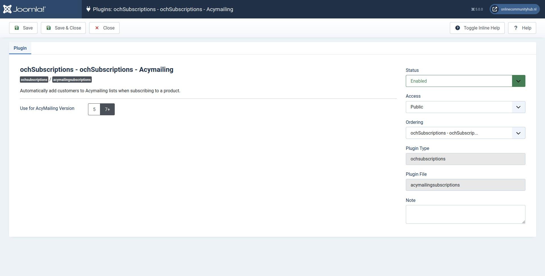Click inside the Note text area
Screen dimensions: 545x276
pos(465,214)
